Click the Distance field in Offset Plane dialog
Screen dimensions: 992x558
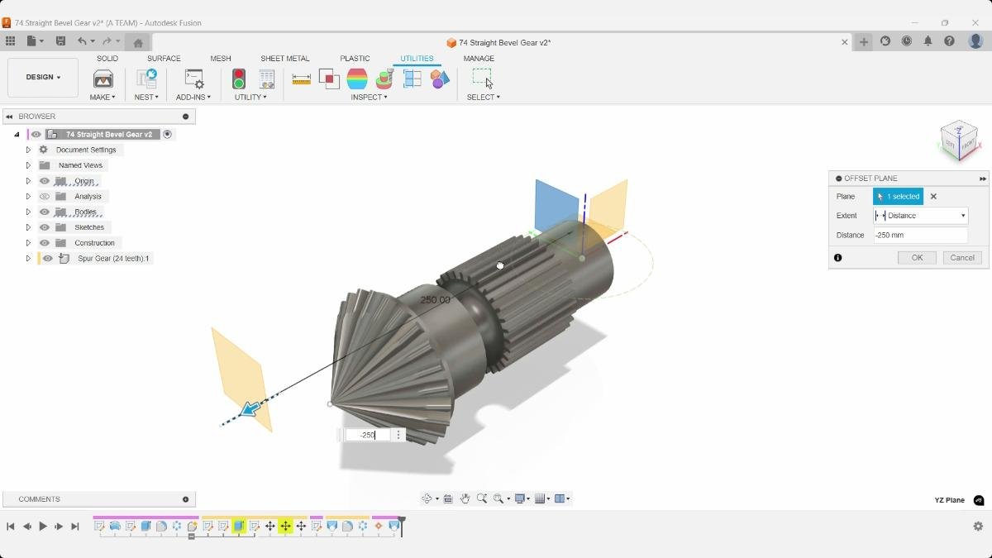coord(921,236)
